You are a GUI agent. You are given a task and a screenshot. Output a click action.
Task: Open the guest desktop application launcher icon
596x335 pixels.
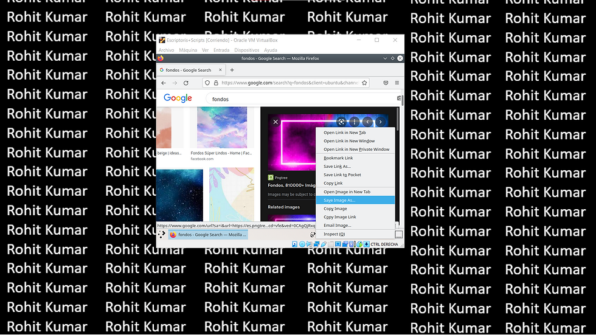point(162,235)
